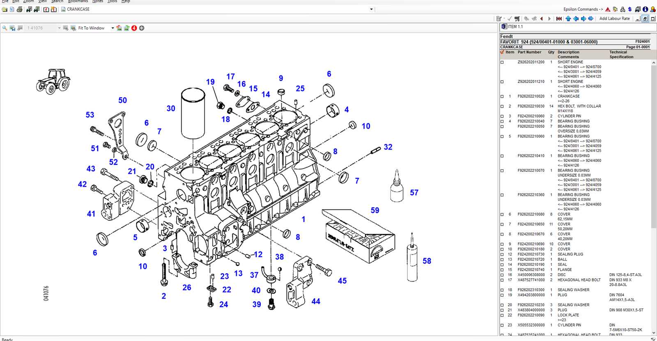Open the 1 41076 zoom value dropdown
This screenshot has width=657, height=341.
click(59, 28)
